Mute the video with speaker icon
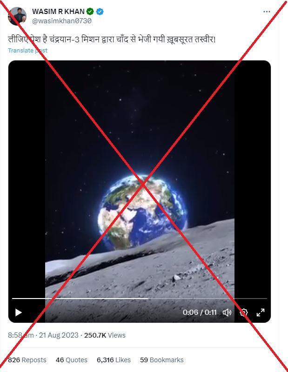Image resolution: width=288 pixels, height=372 pixels. 227,312
